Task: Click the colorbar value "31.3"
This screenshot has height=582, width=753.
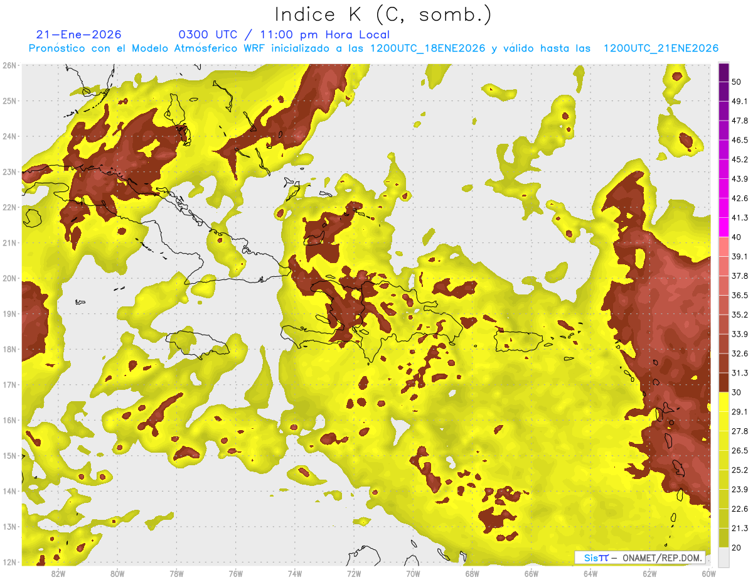Action: [739, 373]
